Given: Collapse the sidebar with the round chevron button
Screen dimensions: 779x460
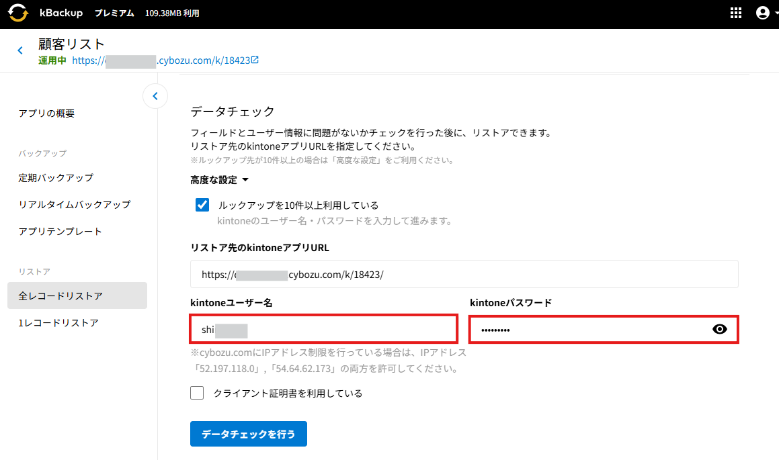Looking at the screenshot, I should [x=155, y=96].
